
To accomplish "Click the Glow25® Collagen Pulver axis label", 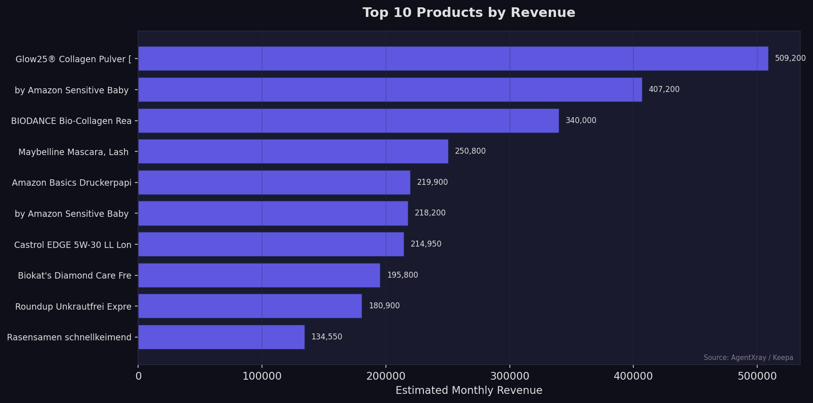I will tap(73, 59).
